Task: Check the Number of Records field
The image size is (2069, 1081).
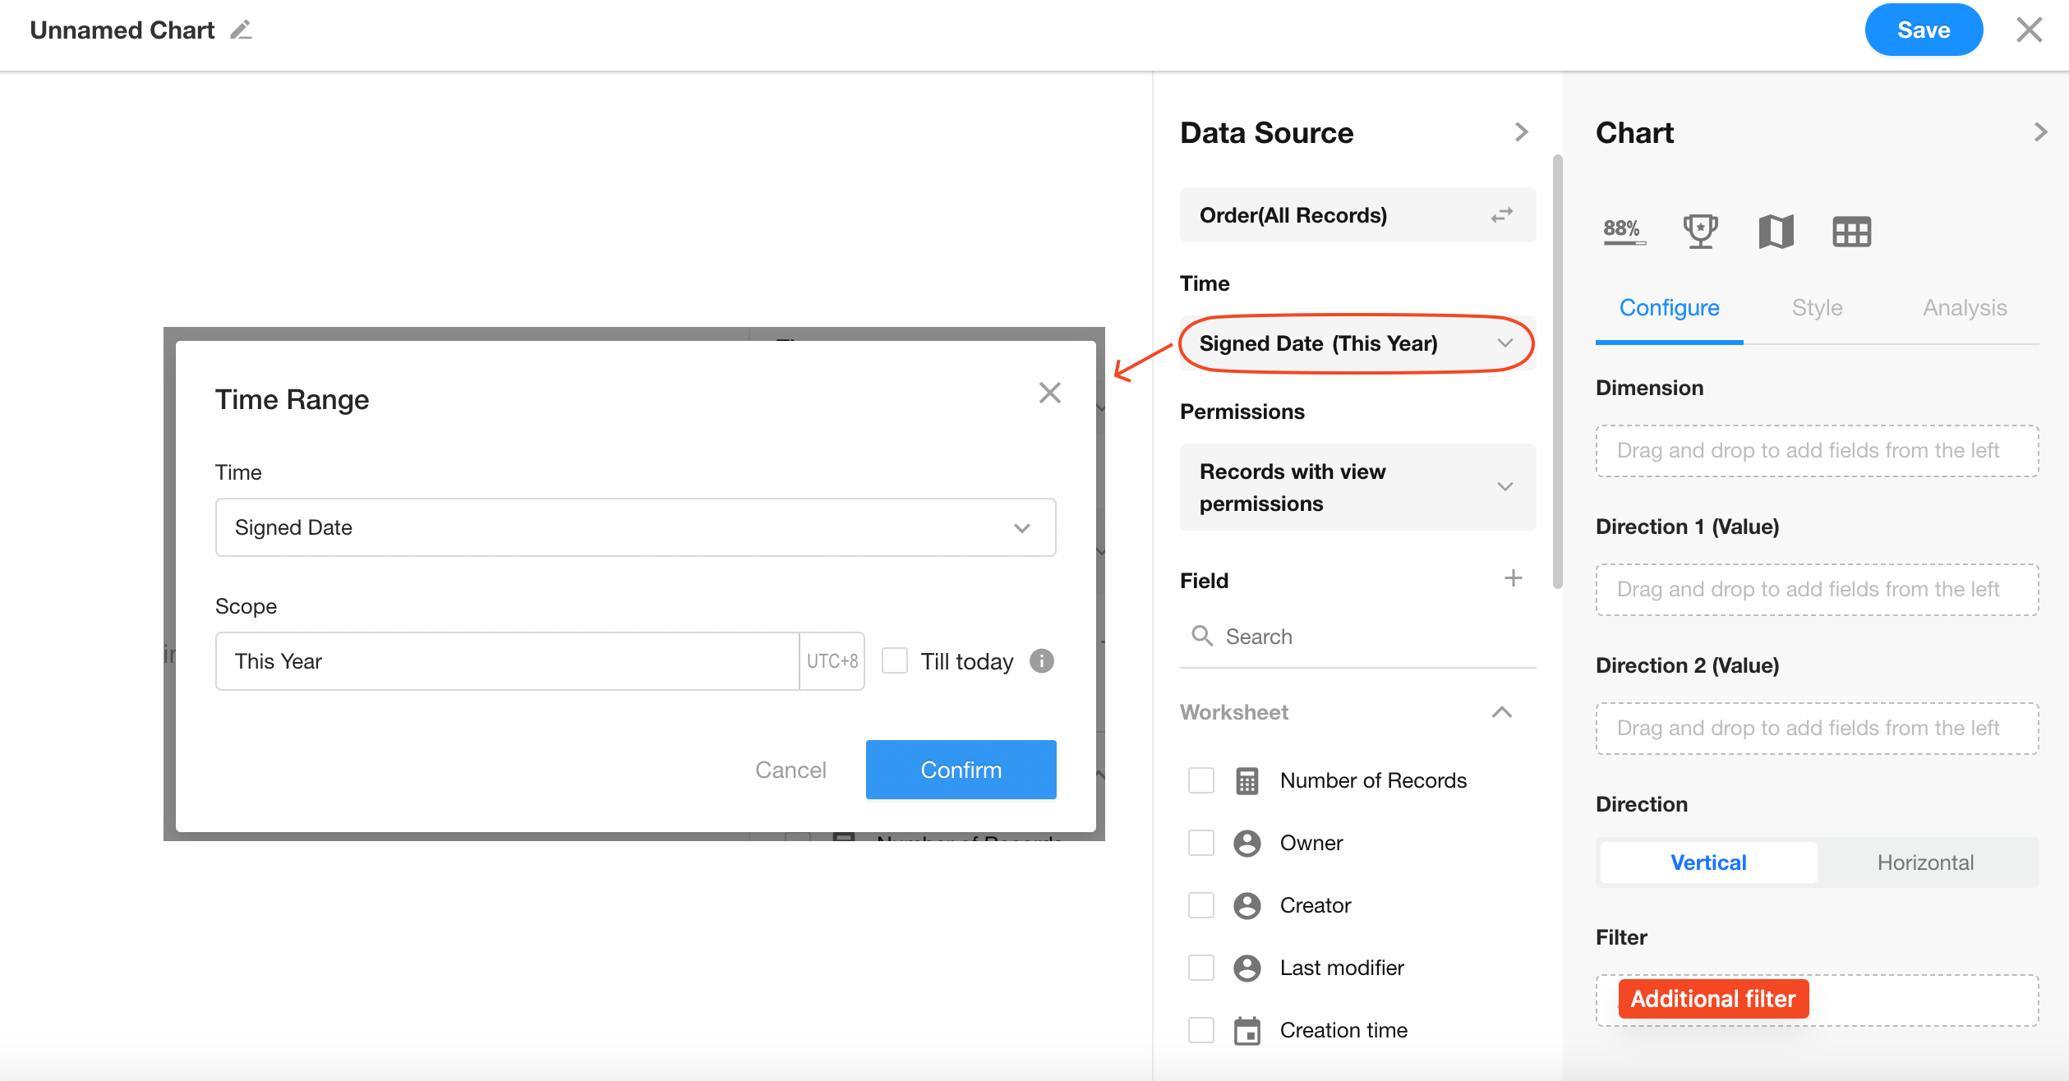Action: click(1201, 780)
